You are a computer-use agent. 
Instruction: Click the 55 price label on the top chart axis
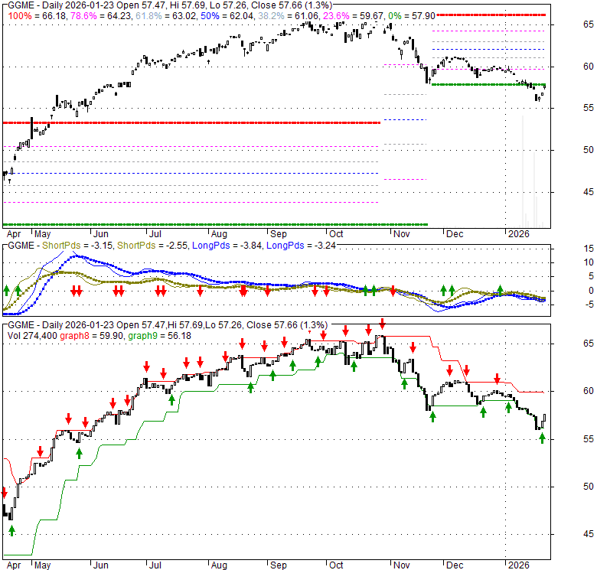589,108
